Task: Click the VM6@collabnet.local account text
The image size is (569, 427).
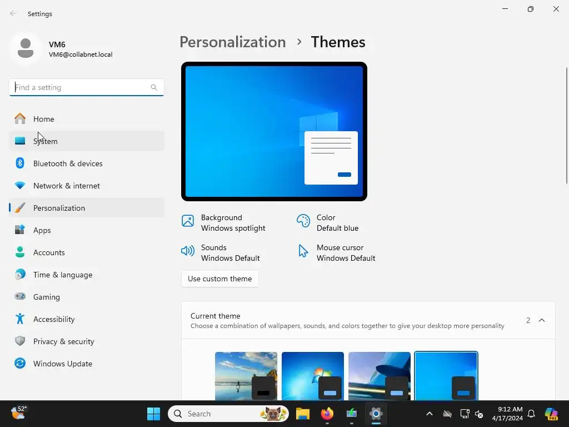Action: pyautogui.click(x=81, y=54)
